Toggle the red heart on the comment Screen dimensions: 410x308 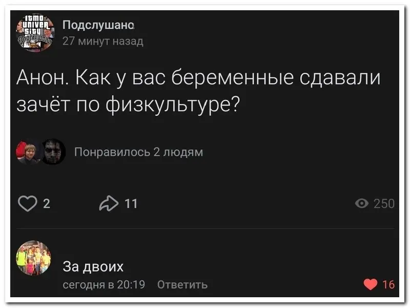click(371, 284)
